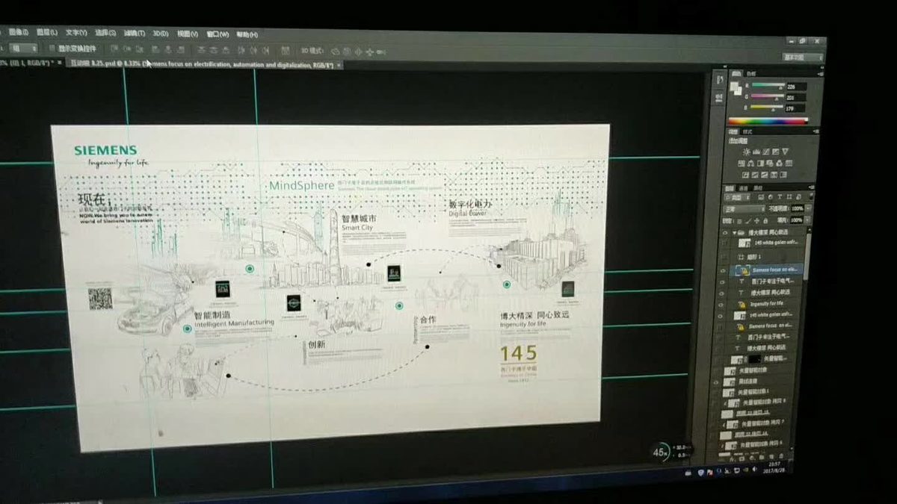This screenshot has width=897, height=504.
Task: Open the layer blend mode 正常 dropdown
Action: click(x=744, y=209)
